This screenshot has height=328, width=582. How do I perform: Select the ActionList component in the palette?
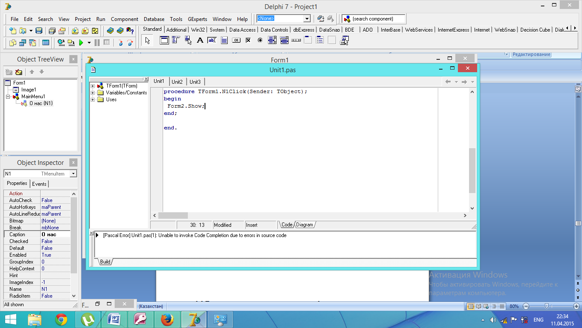[344, 41]
